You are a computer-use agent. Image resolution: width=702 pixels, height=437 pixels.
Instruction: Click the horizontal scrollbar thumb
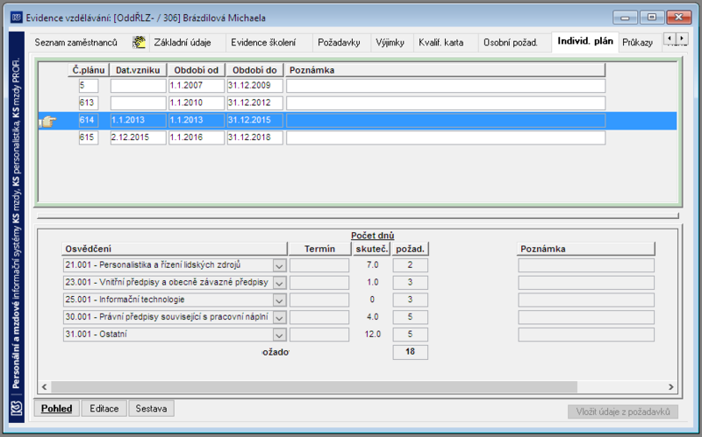coord(314,387)
